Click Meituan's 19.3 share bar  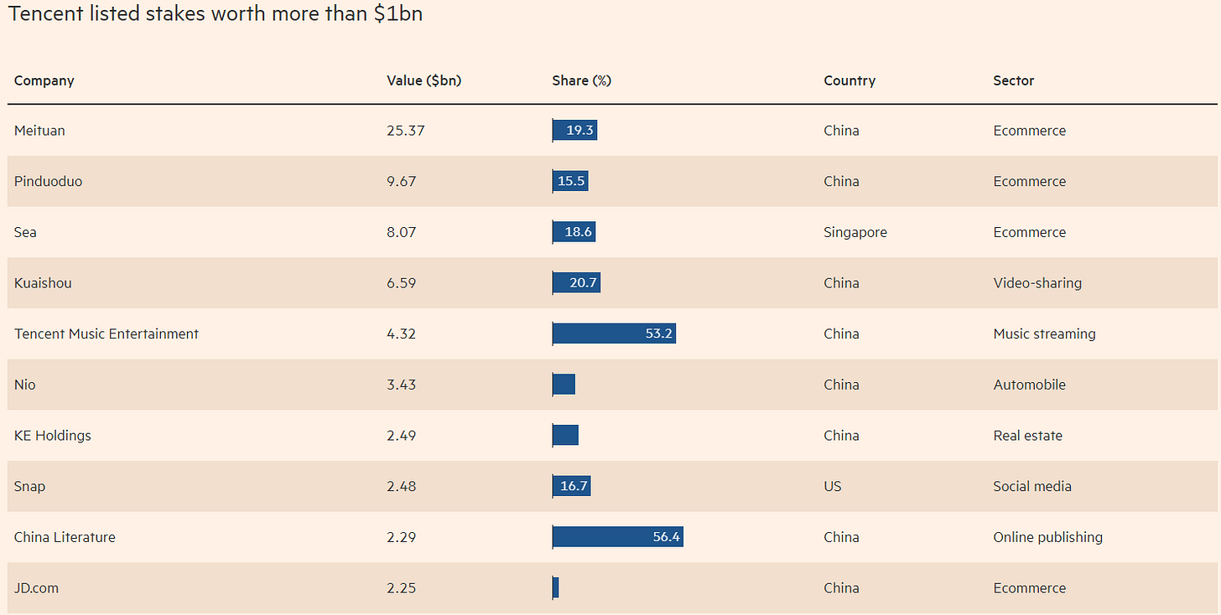[574, 131]
